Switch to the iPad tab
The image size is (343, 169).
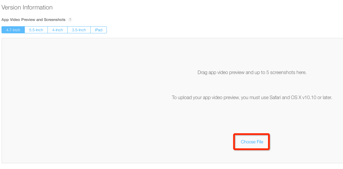[x=99, y=30]
